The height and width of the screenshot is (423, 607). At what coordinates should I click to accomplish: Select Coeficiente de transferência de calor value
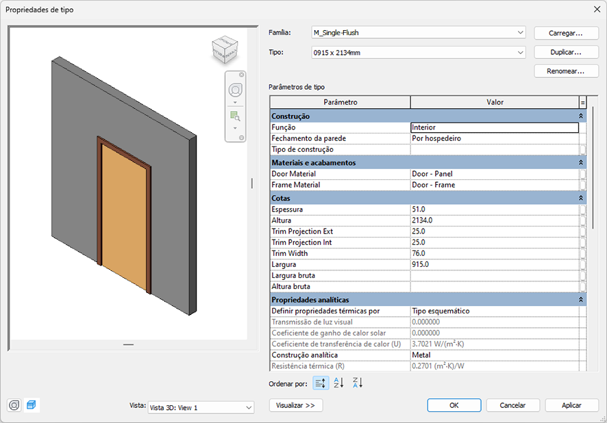pyautogui.click(x=495, y=344)
